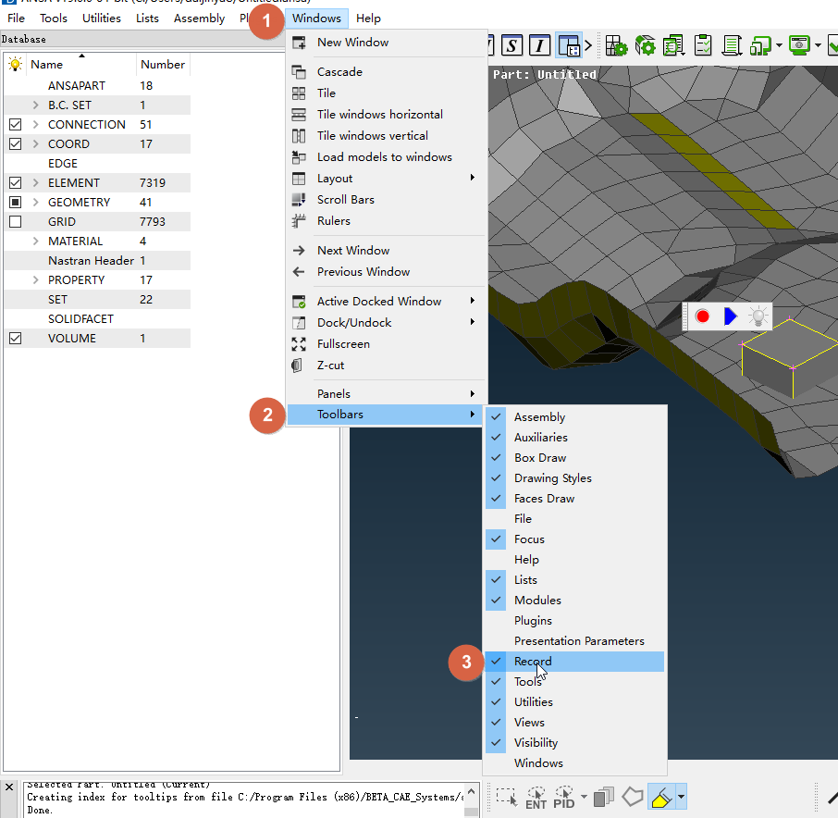Screen dimensions: 838x818
Task: Toggle the ELEMENT row checkbox
Action: pyautogui.click(x=16, y=183)
